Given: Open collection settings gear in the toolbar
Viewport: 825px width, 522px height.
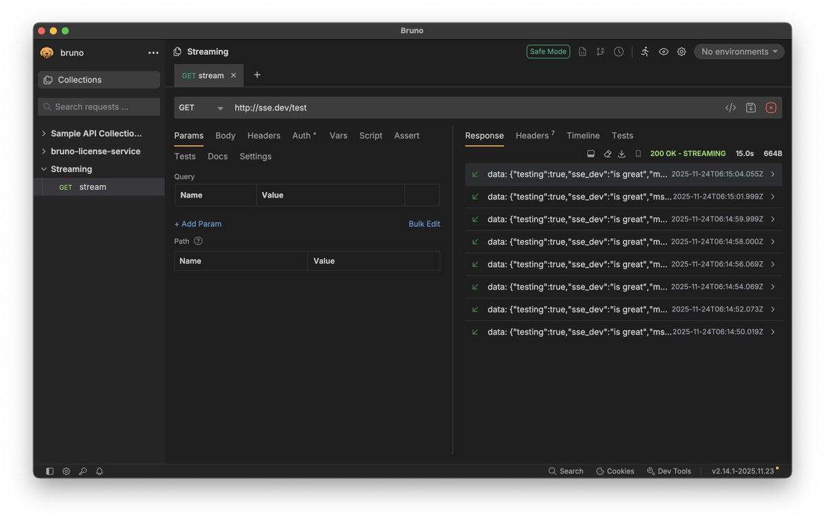Looking at the screenshot, I should (681, 52).
